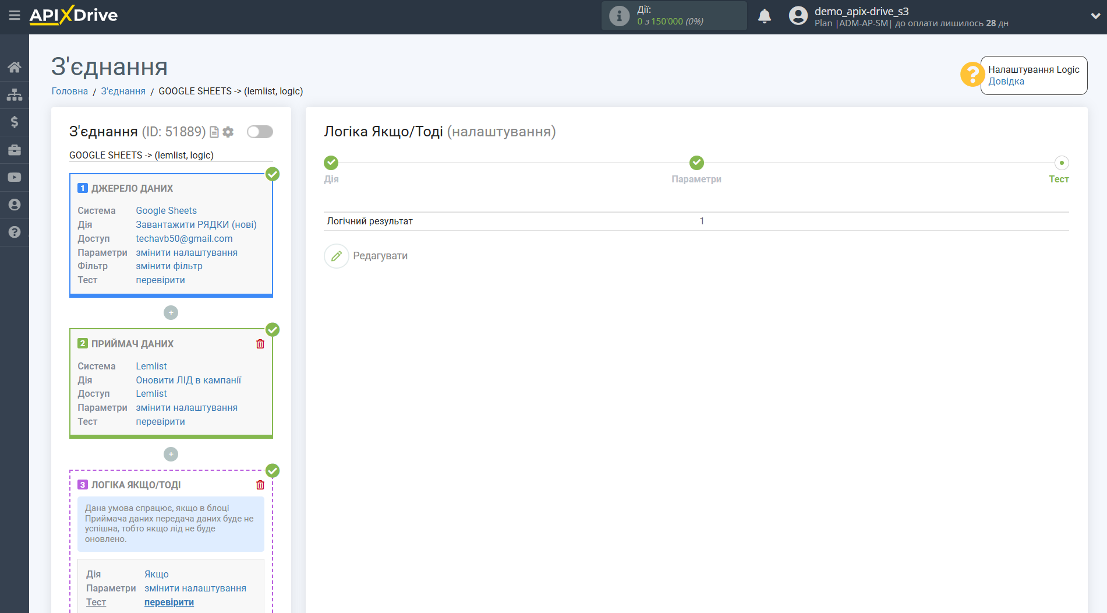Open the Google Sheets system link
The image size is (1107, 613).
(166, 211)
